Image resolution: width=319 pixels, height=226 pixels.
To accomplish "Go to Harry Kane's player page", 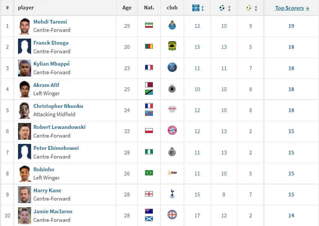I will coord(47,190).
